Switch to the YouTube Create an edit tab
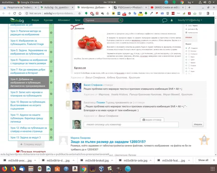Screen dimensions: 217x173 [x=167, y=7]
